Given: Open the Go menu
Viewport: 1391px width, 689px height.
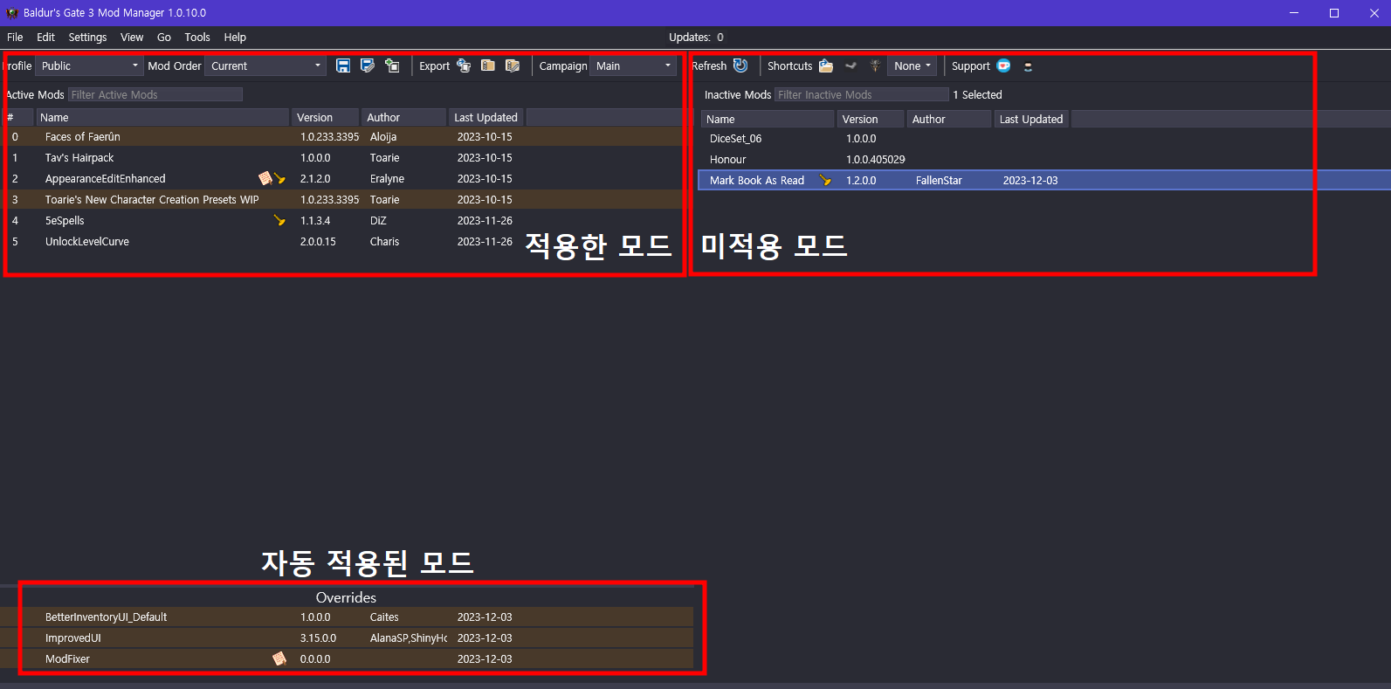Looking at the screenshot, I should pos(164,37).
